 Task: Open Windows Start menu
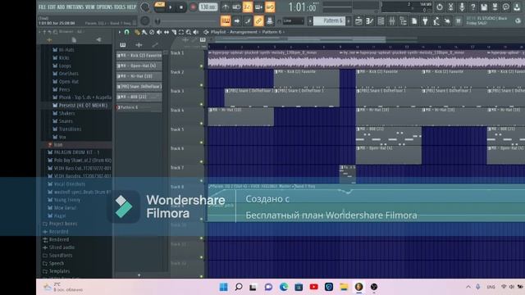[x=223, y=287]
